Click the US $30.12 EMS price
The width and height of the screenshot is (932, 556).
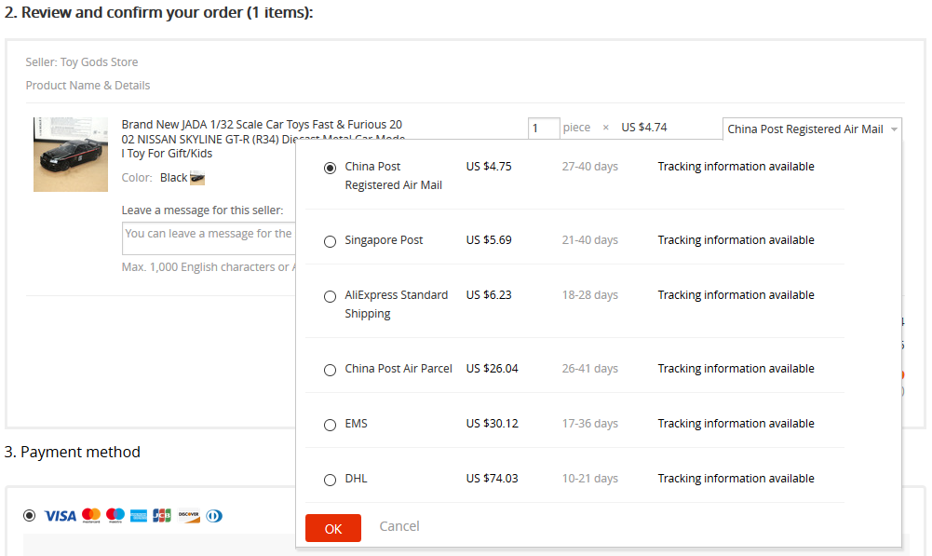[493, 424]
